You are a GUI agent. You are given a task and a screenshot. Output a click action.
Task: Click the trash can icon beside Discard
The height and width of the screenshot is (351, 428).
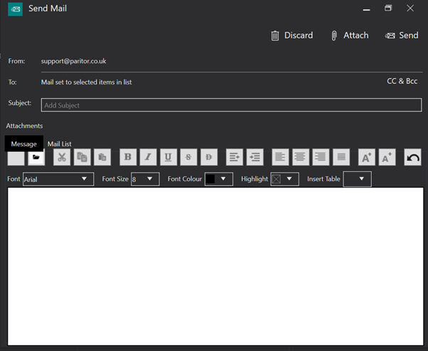(x=275, y=36)
